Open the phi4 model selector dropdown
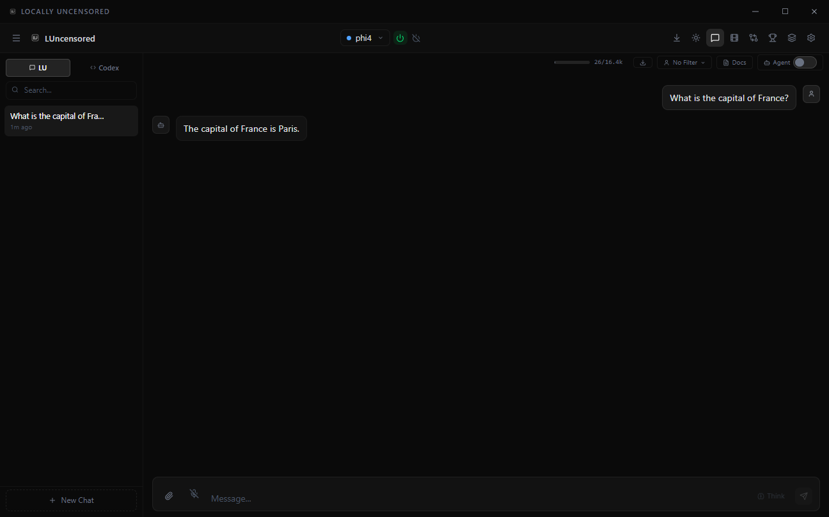Image resolution: width=829 pixels, height=517 pixels. tap(365, 38)
